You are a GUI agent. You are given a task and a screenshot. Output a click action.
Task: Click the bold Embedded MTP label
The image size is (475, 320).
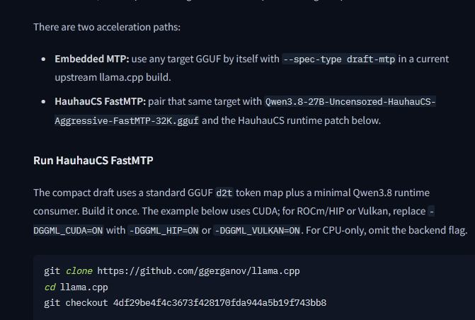point(92,59)
